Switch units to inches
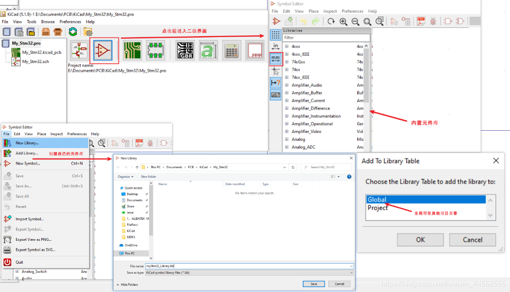This screenshot has width=510, height=292. tap(275, 47)
